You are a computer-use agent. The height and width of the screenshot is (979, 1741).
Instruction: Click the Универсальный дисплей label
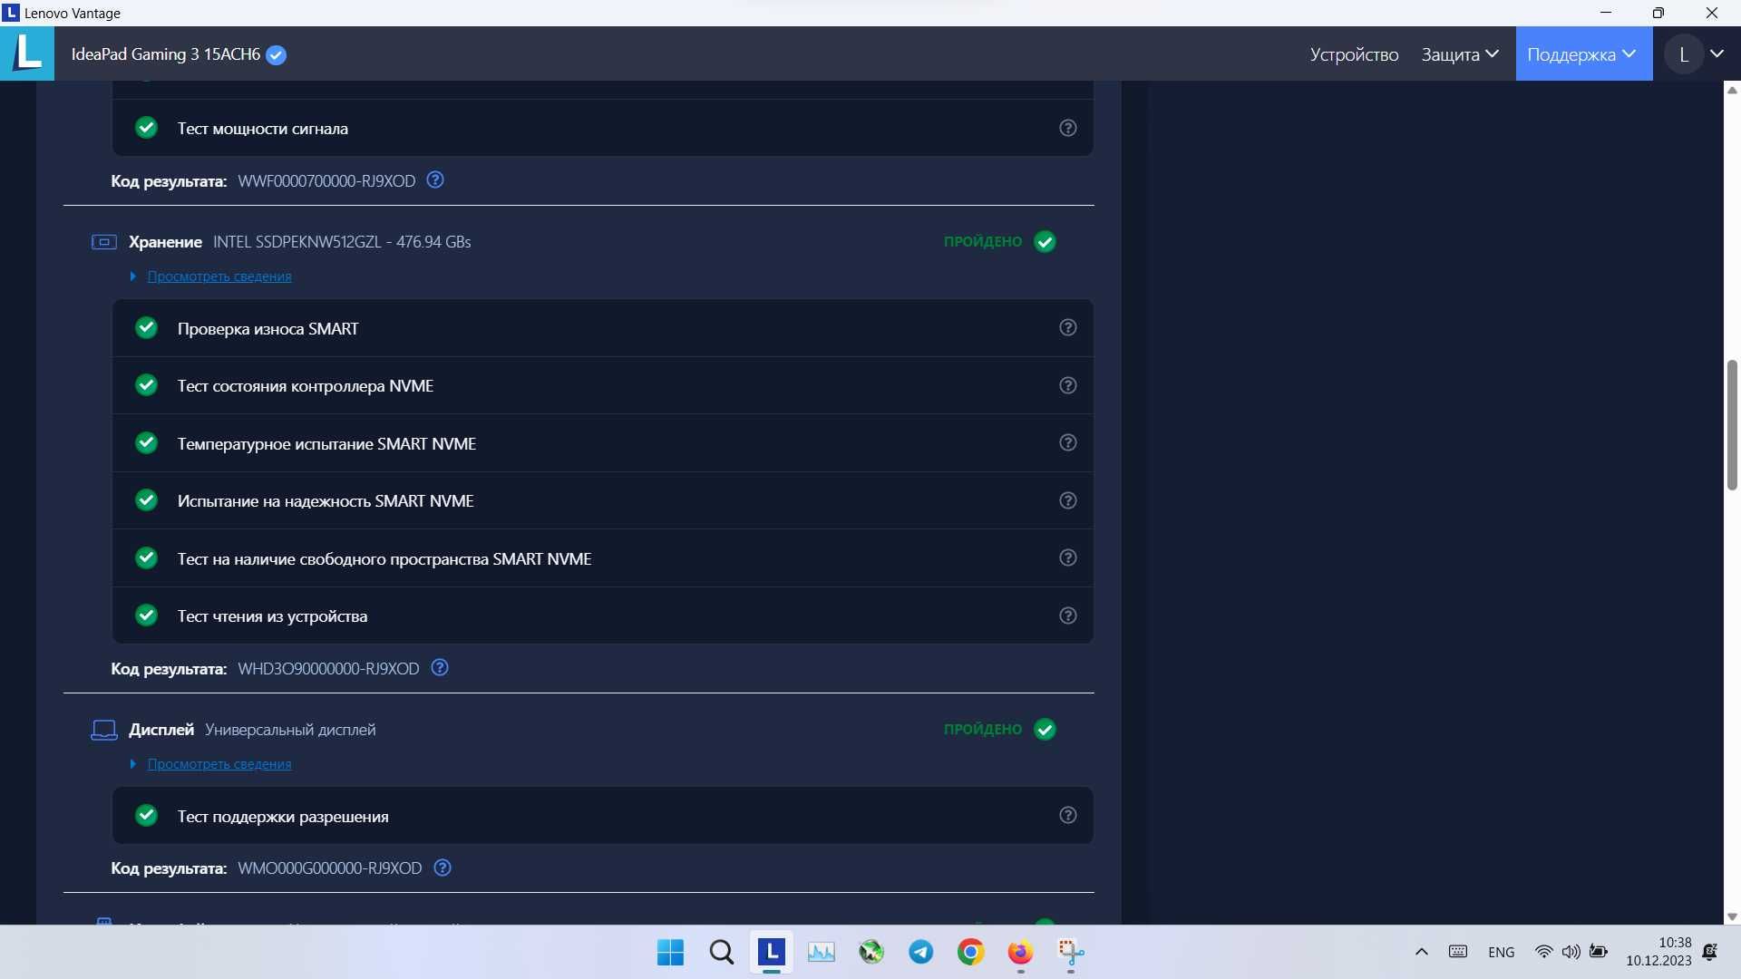290,730
